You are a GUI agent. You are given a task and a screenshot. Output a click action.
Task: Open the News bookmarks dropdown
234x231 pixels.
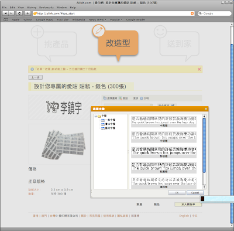point(98,19)
